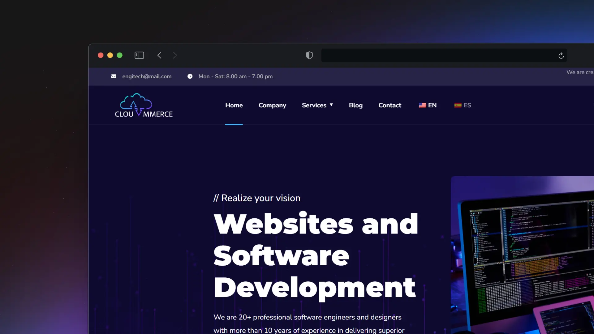This screenshot has width=594, height=334.
Task: Open the Cloummerce cloud logo
Action: tap(144, 105)
